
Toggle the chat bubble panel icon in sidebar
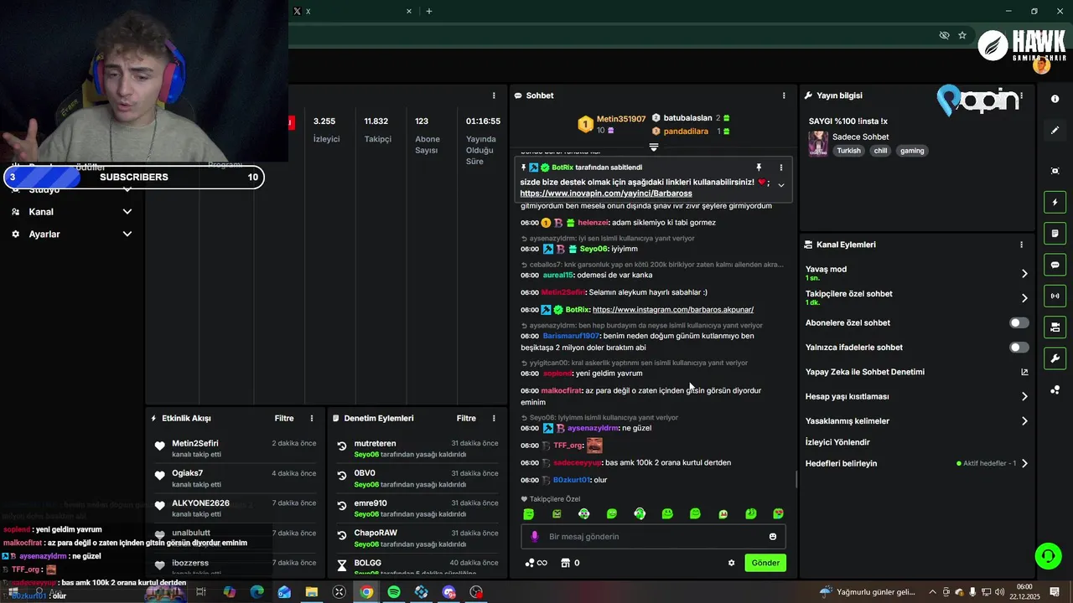pos(1055,265)
